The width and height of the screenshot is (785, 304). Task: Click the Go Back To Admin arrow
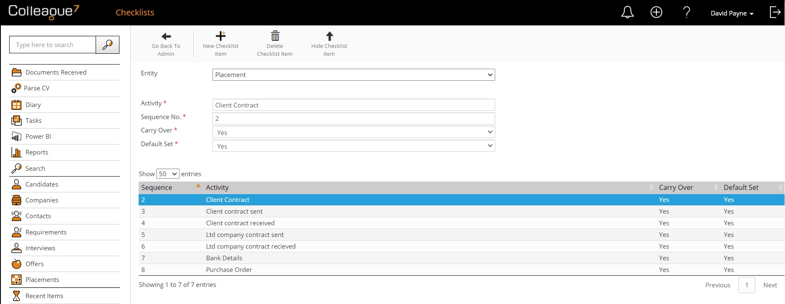166,36
